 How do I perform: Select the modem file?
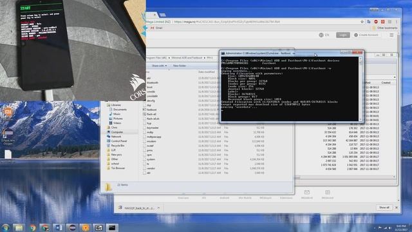pyautogui.click(x=151, y=141)
